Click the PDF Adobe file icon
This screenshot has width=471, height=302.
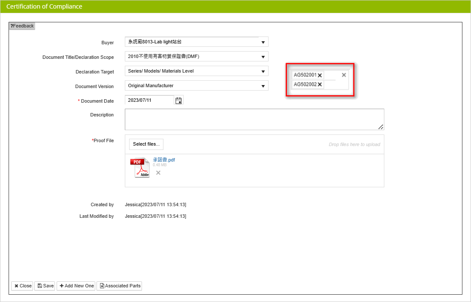point(140,168)
